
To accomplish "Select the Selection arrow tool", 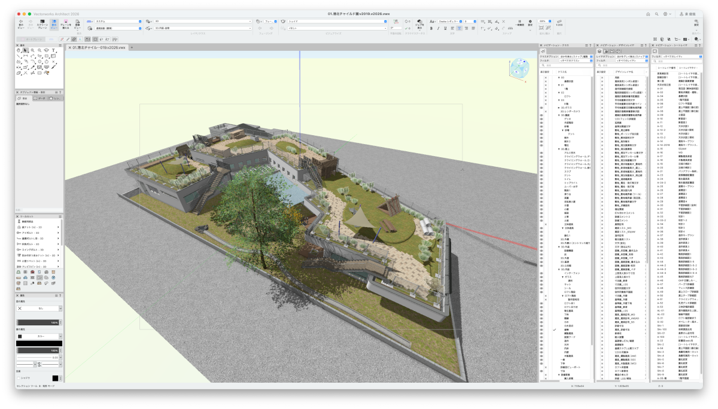I will pyautogui.click(x=25, y=50).
